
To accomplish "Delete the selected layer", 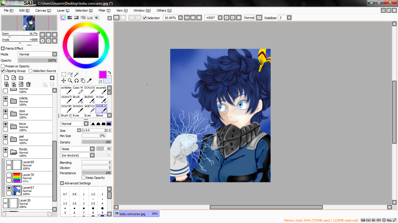I will click(28, 84).
